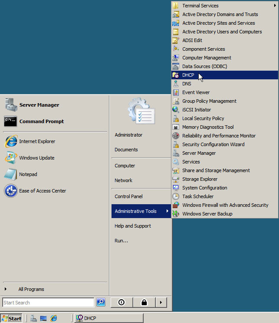
Task: Click the Data Sources (ODBC) icon
Action: tap(175, 66)
